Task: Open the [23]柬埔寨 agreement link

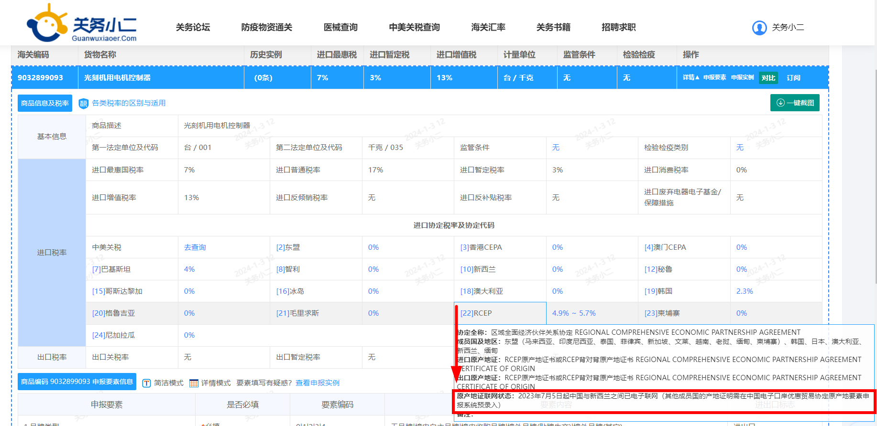Action: tap(662, 313)
